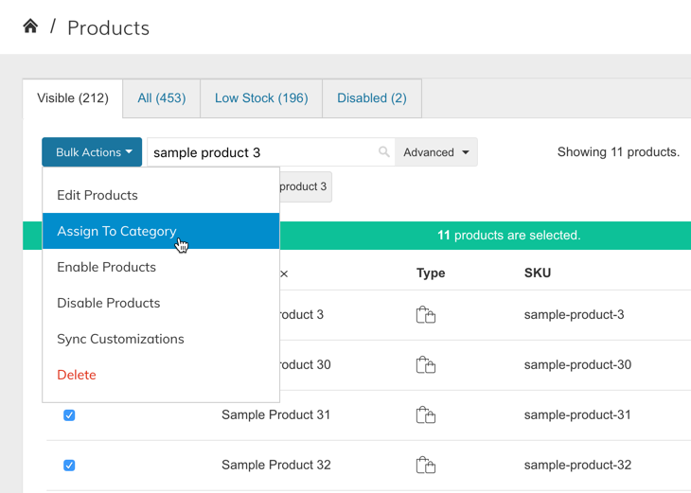
Task: Expand the Advanced search dropdown
Action: point(435,152)
